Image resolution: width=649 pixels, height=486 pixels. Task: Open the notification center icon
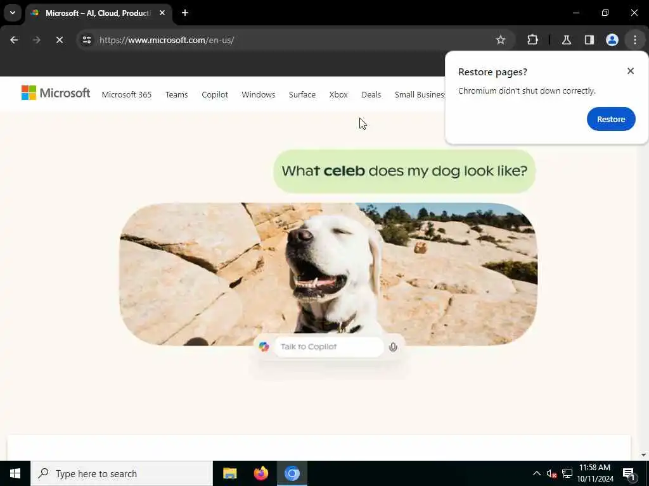(x=629, y=473)
